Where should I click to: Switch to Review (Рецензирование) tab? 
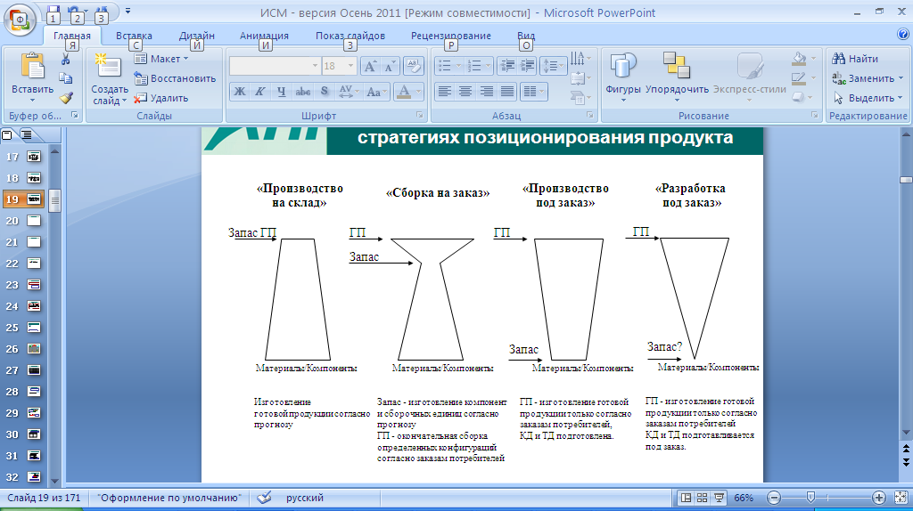coord(450,36)
